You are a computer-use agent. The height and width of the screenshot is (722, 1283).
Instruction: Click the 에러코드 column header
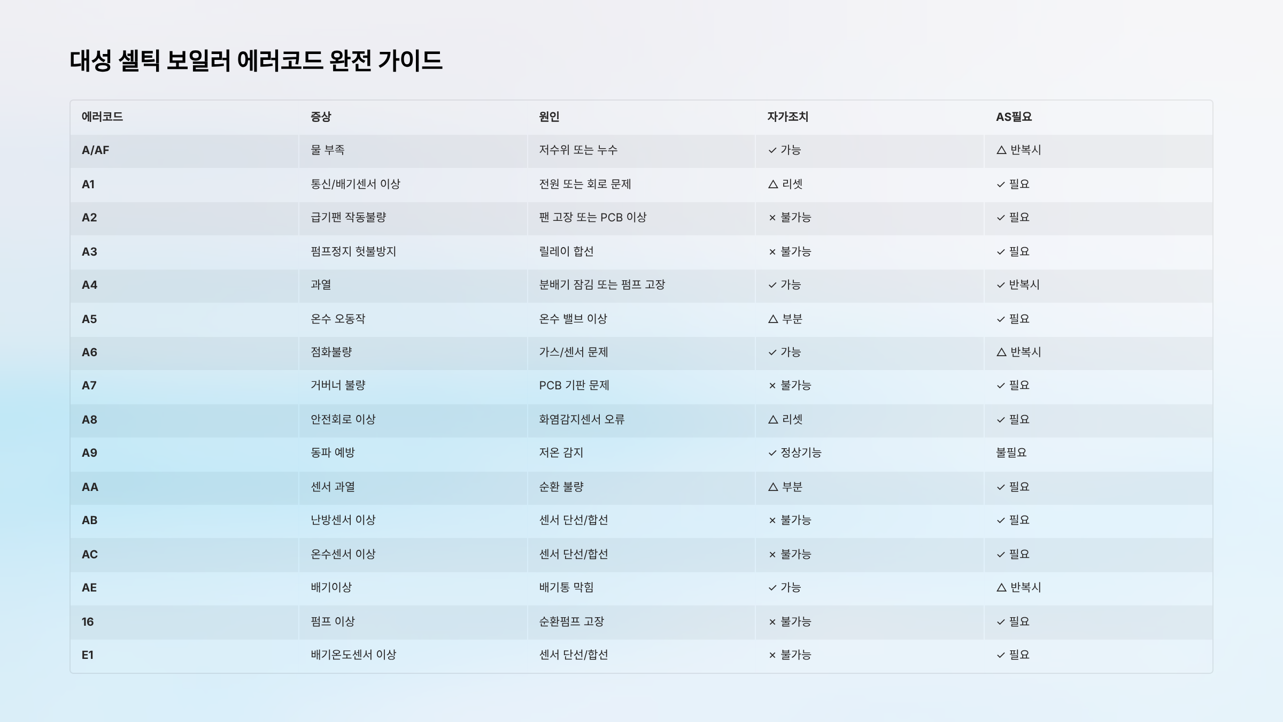click(102, 117)
